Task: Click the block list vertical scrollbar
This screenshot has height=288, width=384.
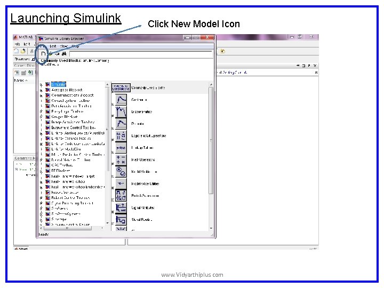Action: tap(211, 140)
